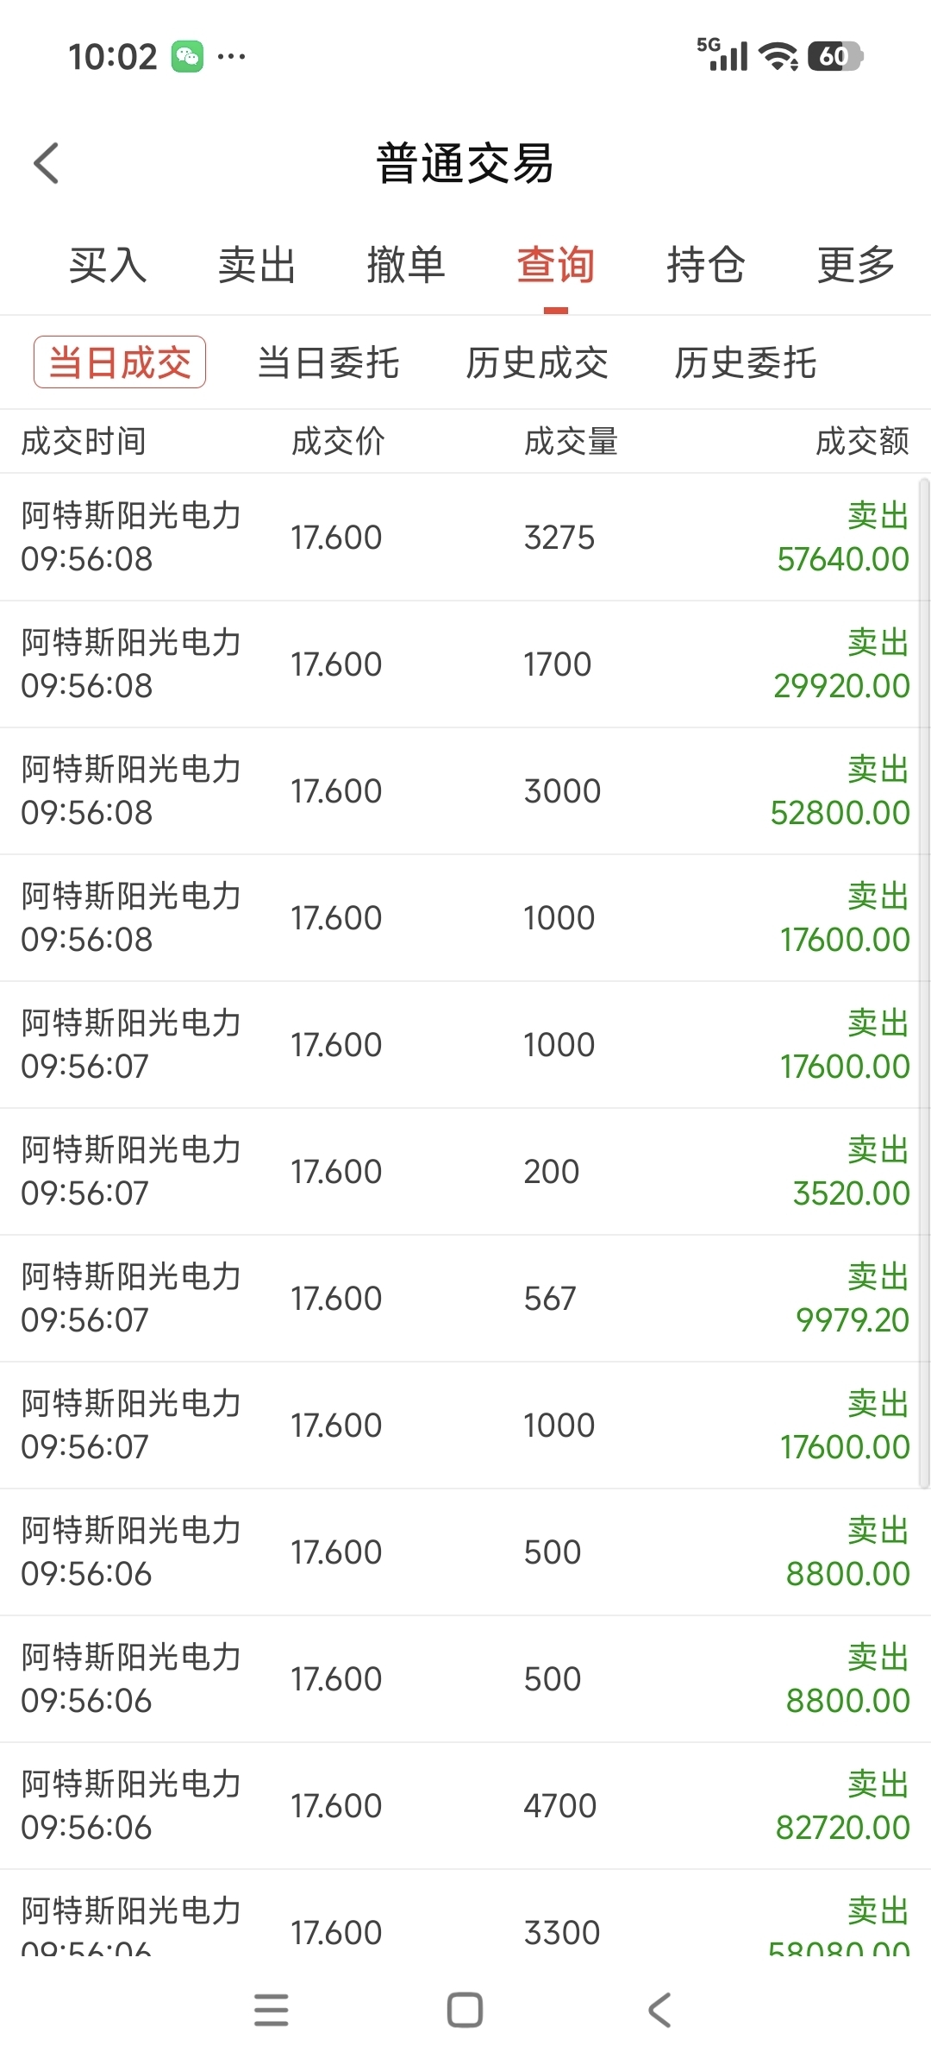
Task: Show 历史委托 records
Action: coord(746,362)
